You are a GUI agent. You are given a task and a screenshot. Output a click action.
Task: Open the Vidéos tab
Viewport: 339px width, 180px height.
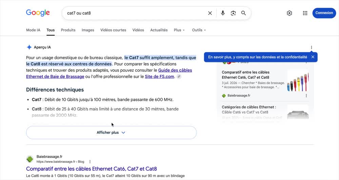tap(138, 30)
